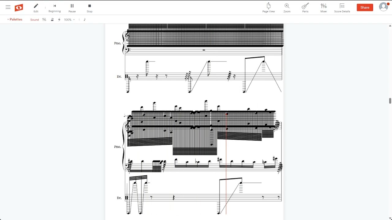Click the red Share button

pos(365,7)
